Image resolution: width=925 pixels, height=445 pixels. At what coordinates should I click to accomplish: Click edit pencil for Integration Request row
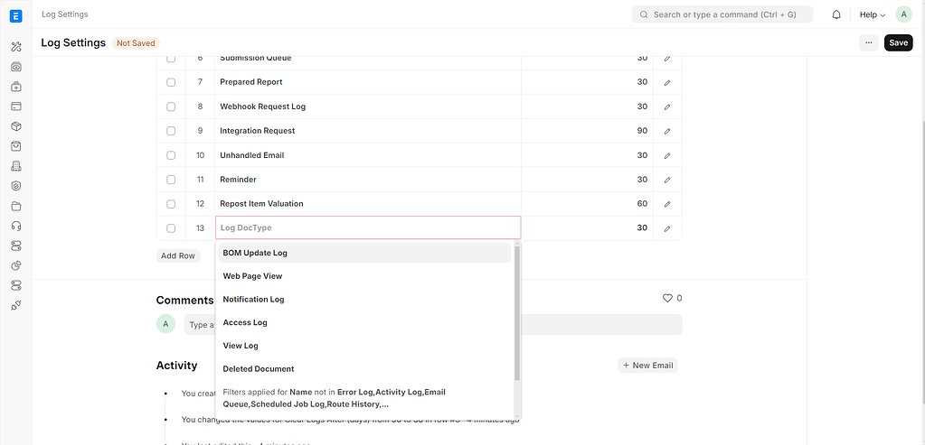666,131
